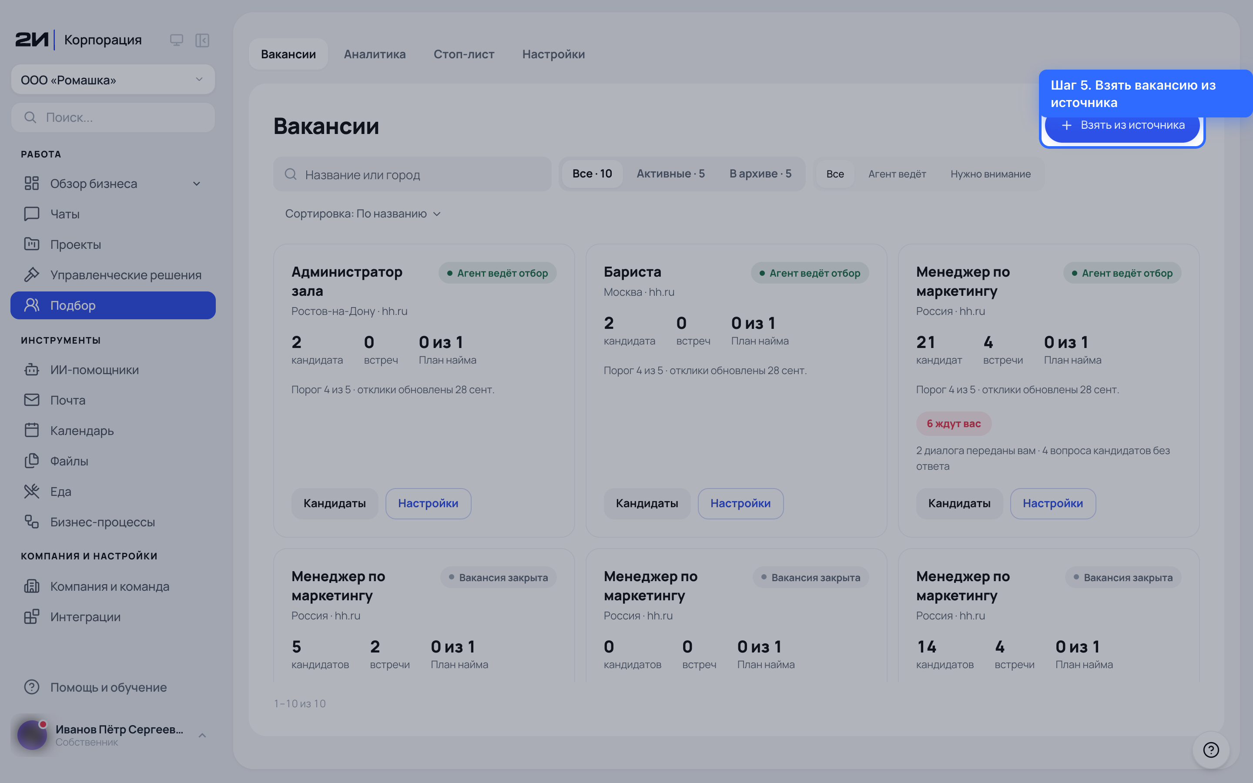
Task: Open Проекты via its folder icon
Action: click(x=32, y=244)
